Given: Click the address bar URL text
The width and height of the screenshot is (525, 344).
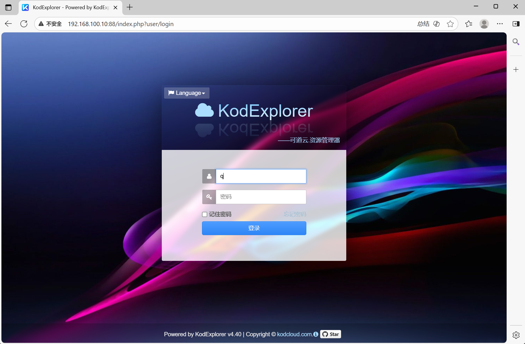Looking at the screenshot, I should tap(121, 24).
